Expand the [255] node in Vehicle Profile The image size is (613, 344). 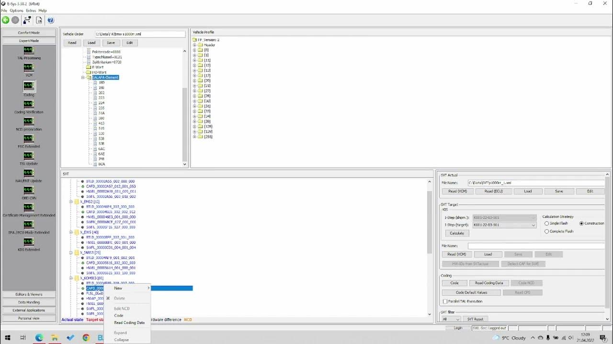pyautogui.click(x=194, y=137)
